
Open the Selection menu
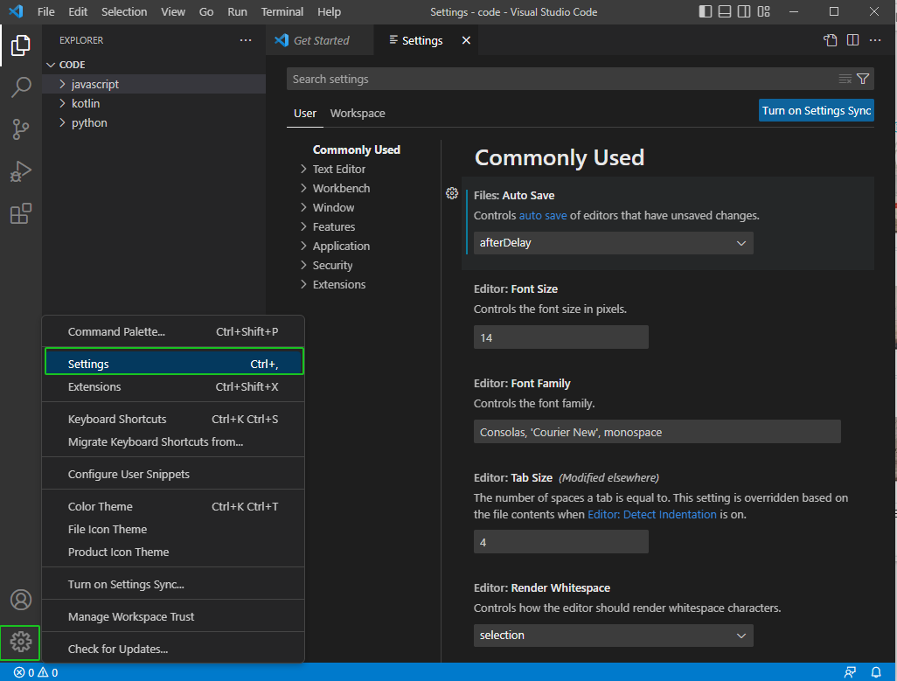(x=124, y=11)
